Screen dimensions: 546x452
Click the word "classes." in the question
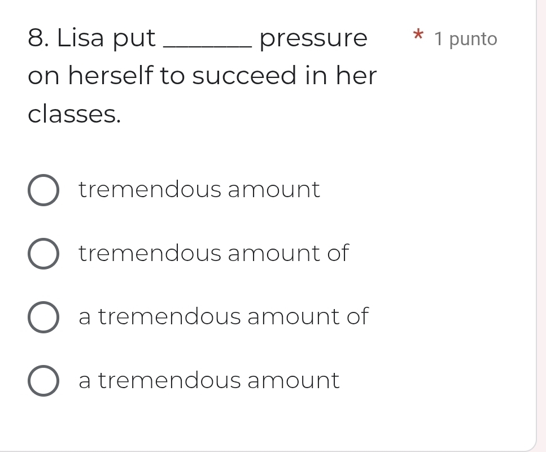pos(75,114)
